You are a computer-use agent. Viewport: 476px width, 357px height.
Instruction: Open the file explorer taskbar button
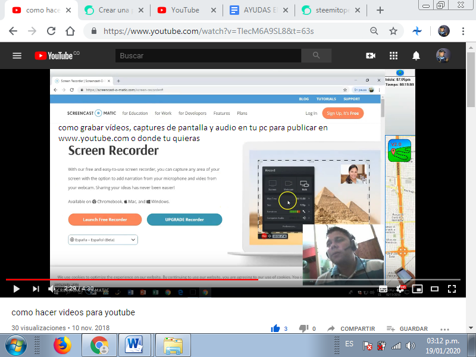tap(173, 345)
